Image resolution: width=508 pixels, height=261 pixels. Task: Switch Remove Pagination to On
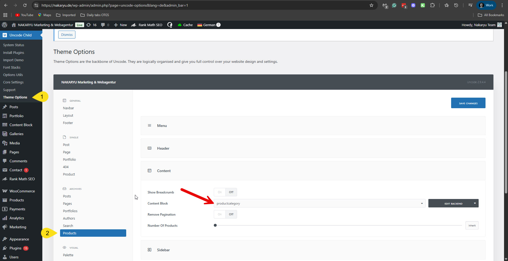coord(220,214)
